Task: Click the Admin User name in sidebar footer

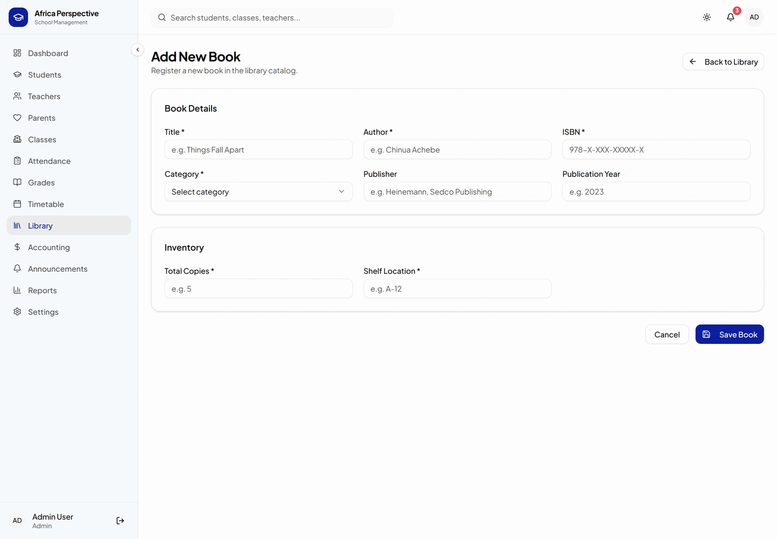Action: tap(53, 516)
